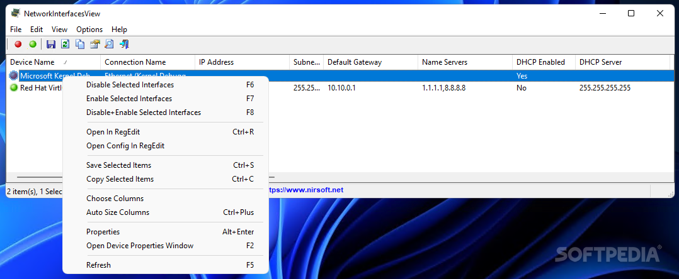Viewport: 679px width, 279px height.
Task: Choose Open Config In RegEdit
Action: point(166,146)
